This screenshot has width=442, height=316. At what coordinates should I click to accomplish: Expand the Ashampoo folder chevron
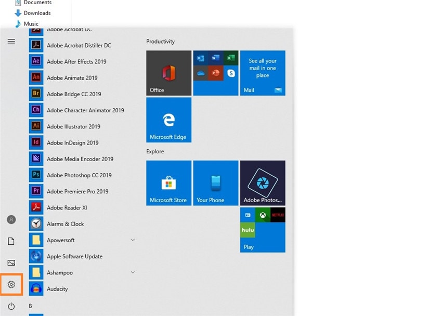(133, 272)
